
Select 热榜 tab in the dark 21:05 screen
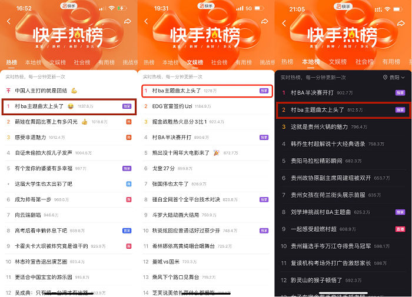tap(287, 62)
